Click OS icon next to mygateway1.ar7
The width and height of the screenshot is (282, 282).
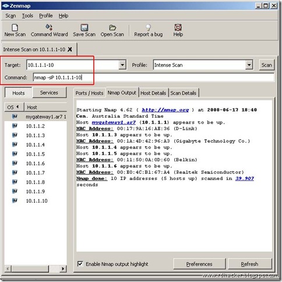[x=15, y=117]
